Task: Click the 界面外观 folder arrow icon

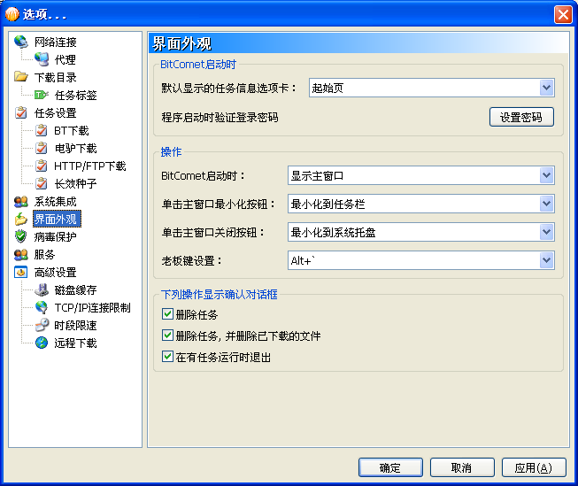Action: coord(21,219)
